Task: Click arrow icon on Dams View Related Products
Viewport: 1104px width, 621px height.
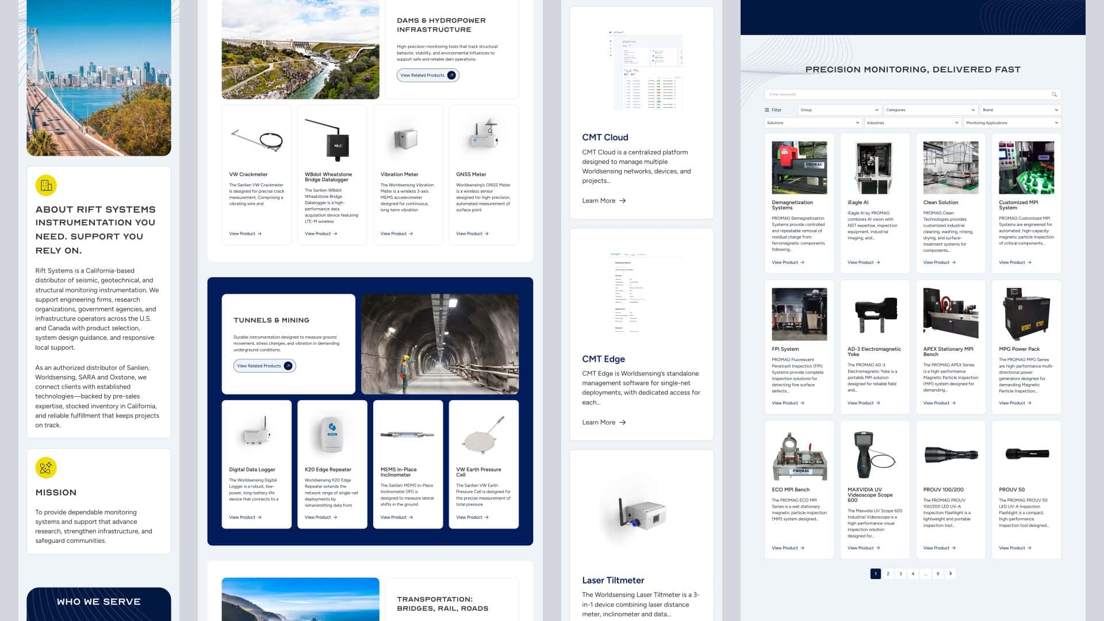Action: click(x=451, y=75)
